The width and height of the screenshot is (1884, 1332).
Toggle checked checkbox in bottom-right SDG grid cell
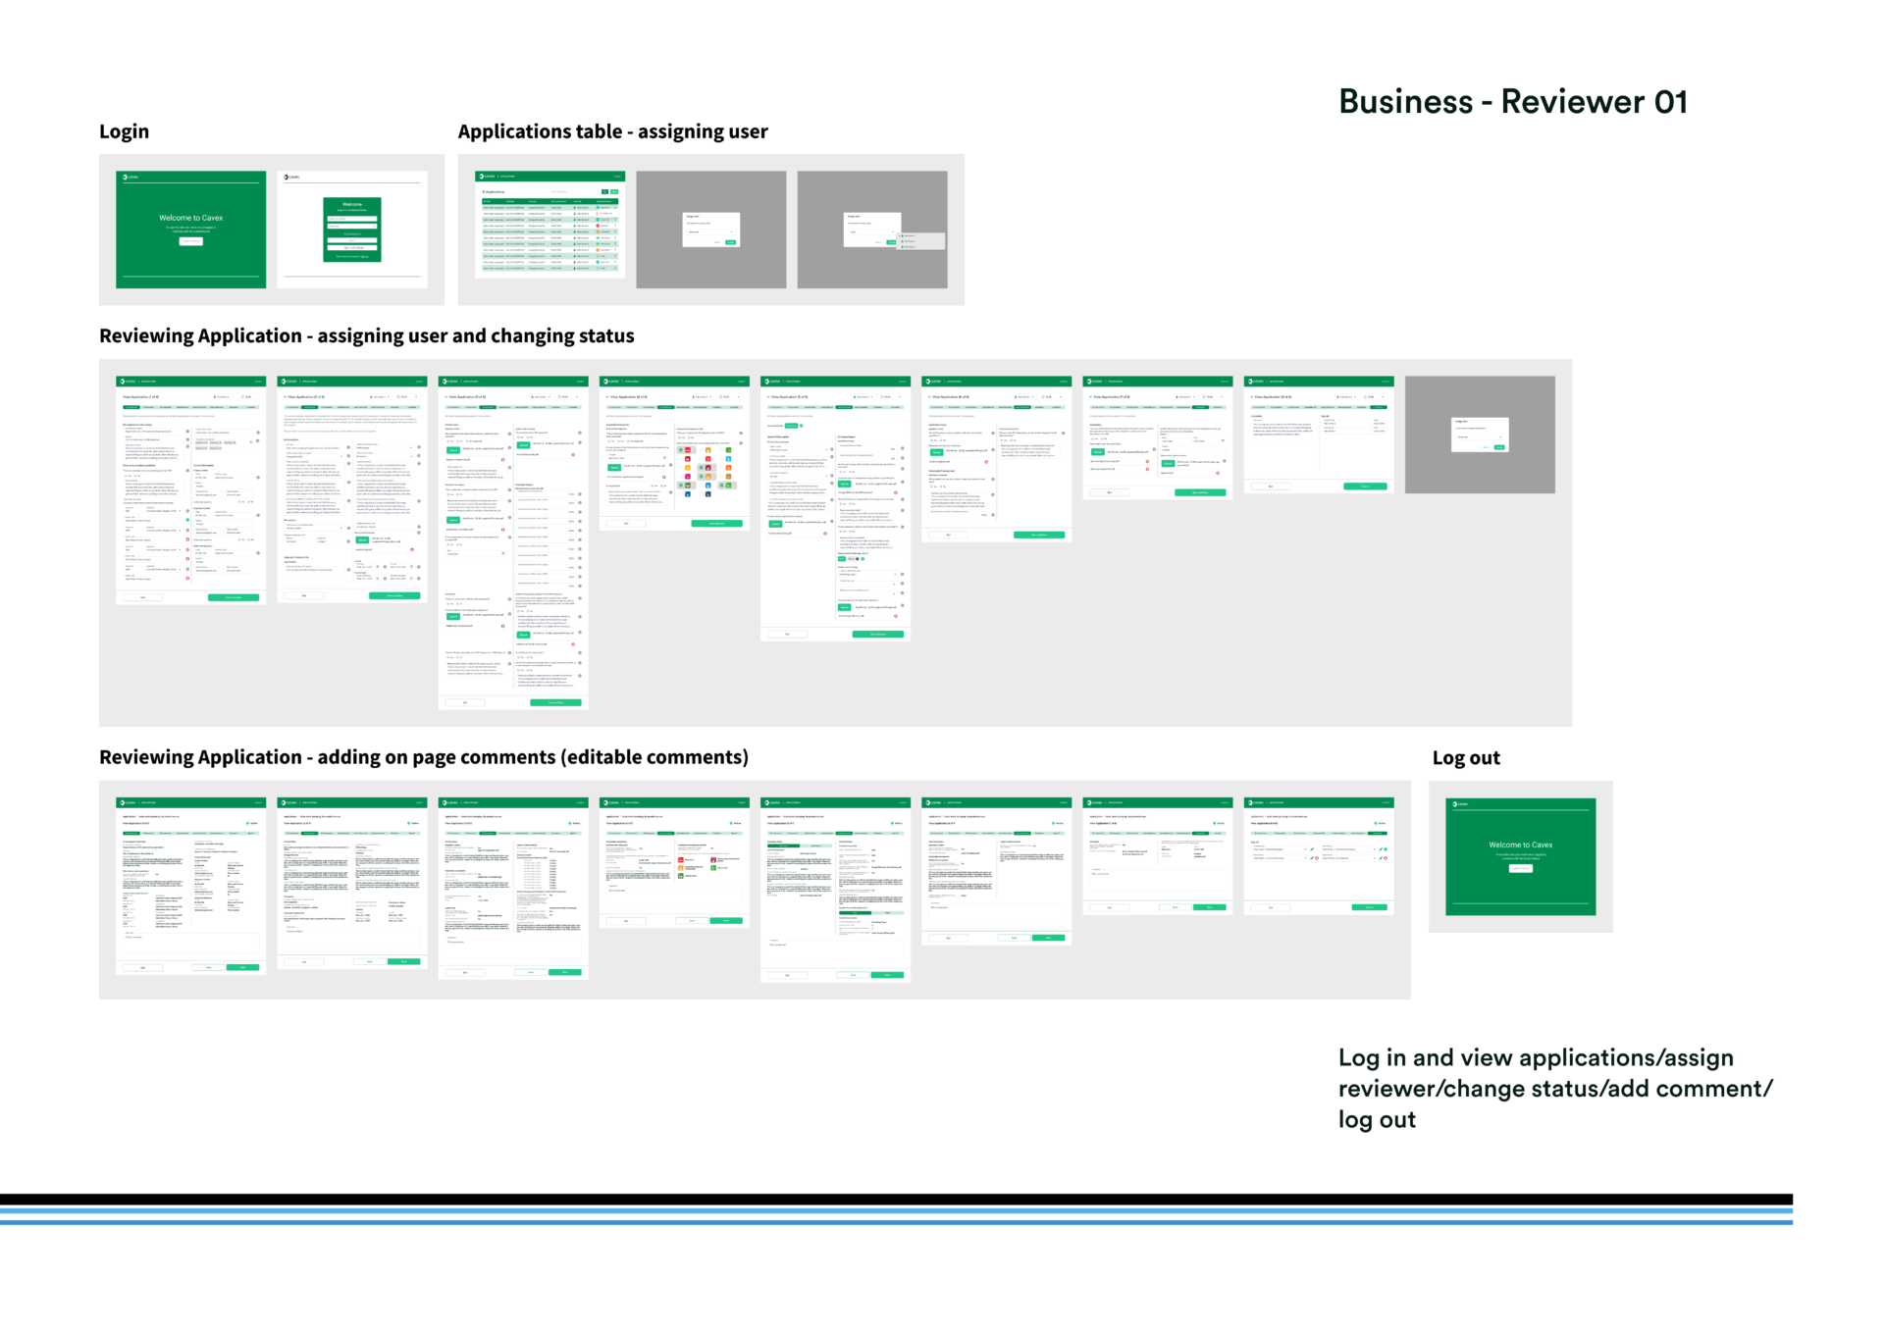[x=722, y=486]
